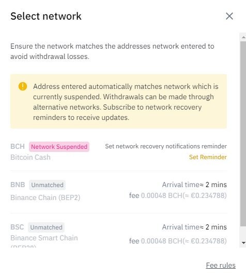
Task: Select the BSC Binance Smart Chain network
Action: click(118, 234)
